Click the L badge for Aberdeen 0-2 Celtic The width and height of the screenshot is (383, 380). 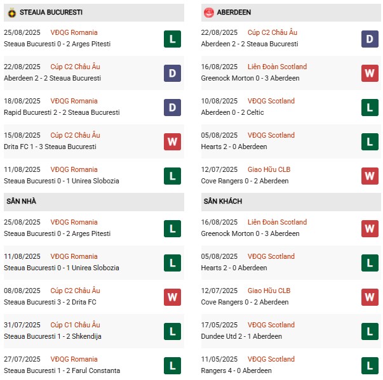pos(370,108)
